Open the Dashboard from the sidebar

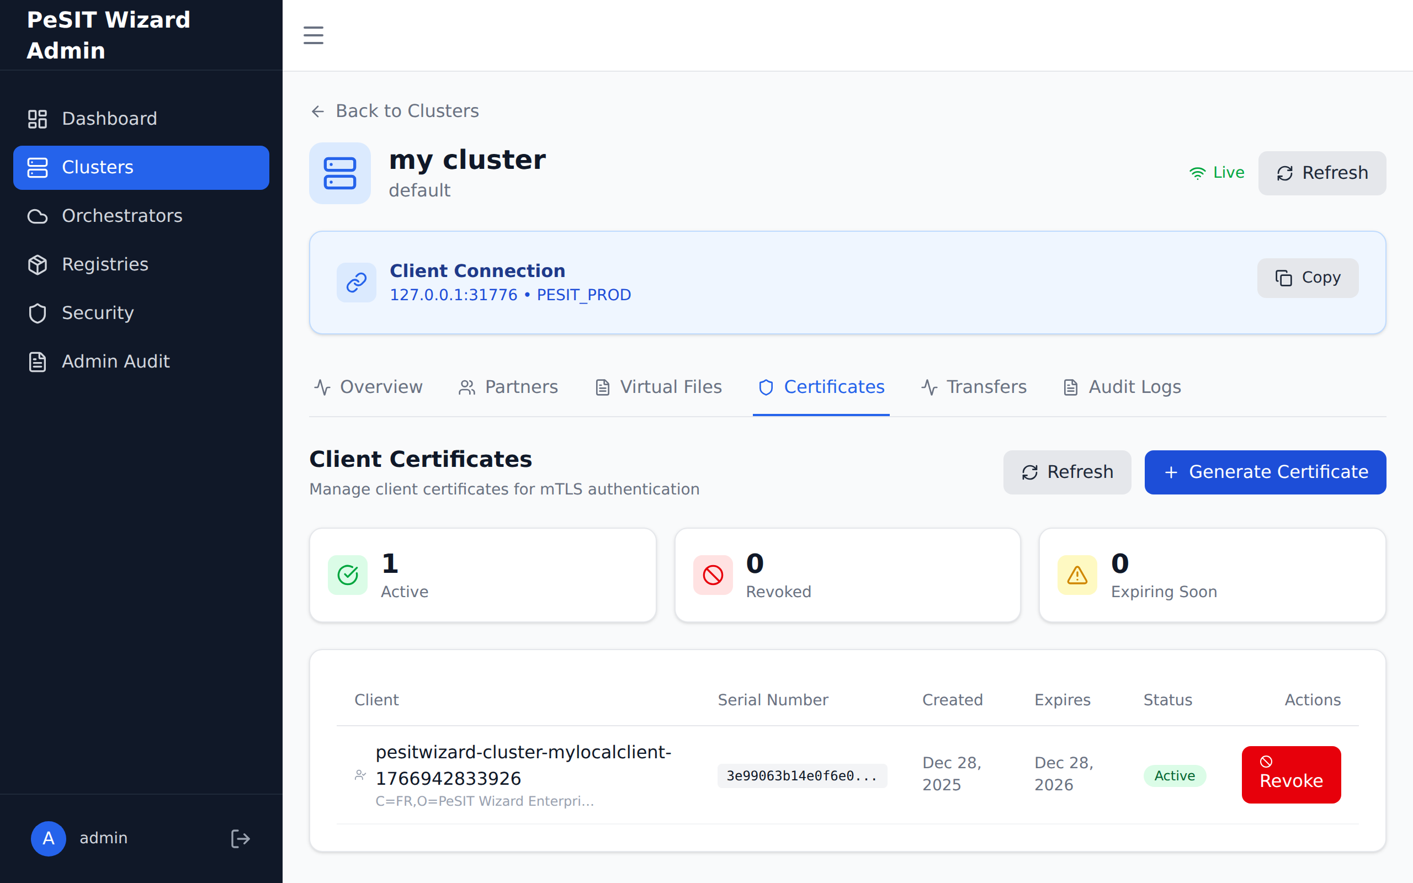(109, 118)
